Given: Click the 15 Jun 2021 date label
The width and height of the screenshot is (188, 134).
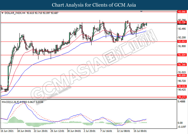Looking at the screenshot, I should point(8,131).
